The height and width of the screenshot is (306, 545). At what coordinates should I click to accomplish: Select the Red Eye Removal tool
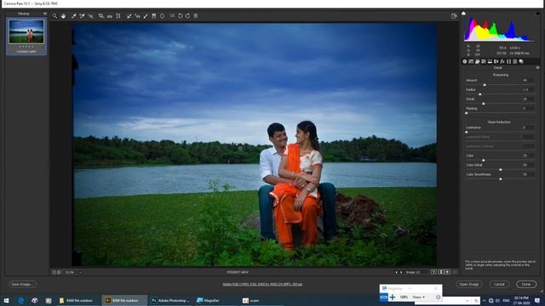click(137, 16)
